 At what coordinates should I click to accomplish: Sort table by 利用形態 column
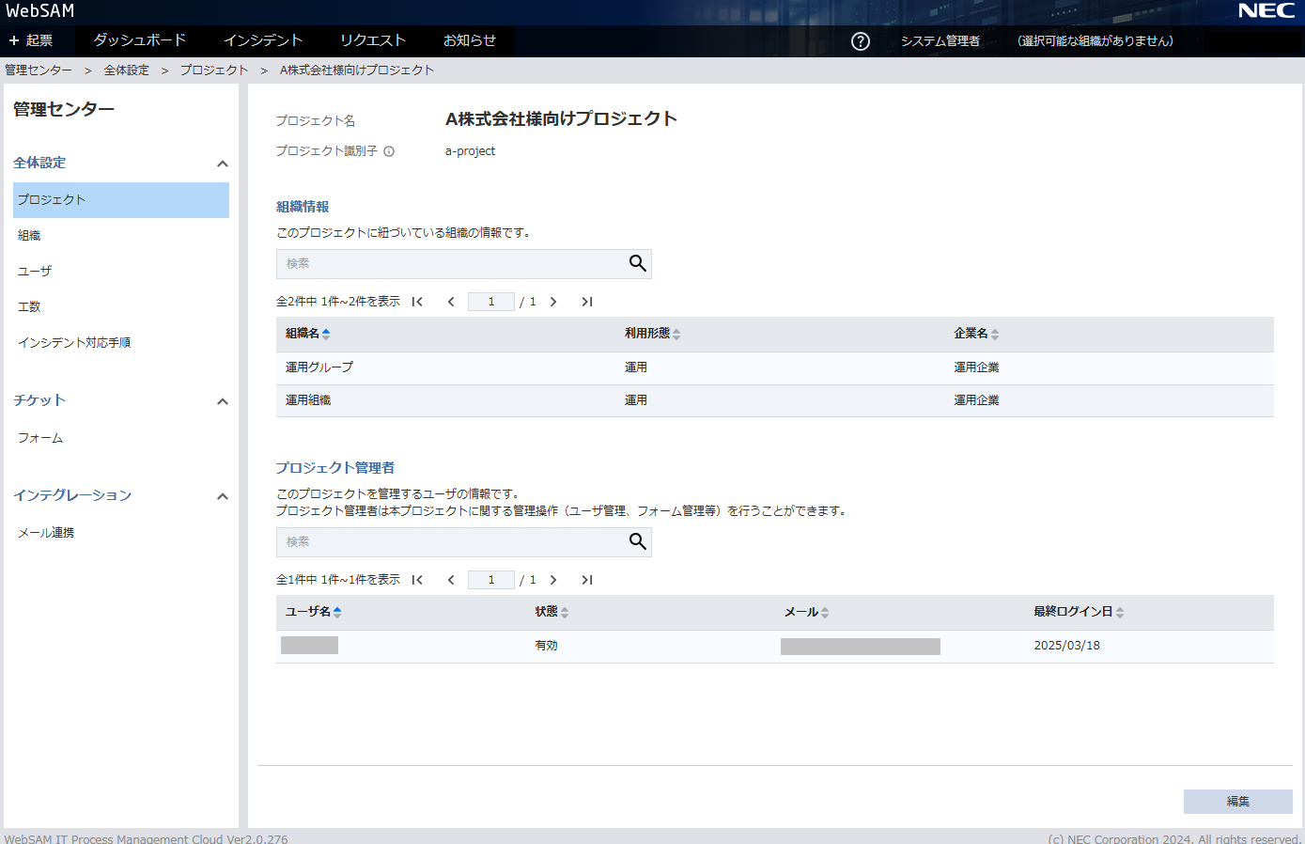(653, 334)
